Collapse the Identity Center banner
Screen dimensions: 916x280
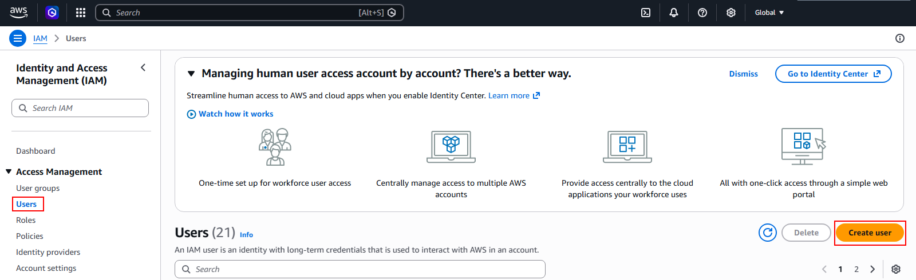click(191, 74)
